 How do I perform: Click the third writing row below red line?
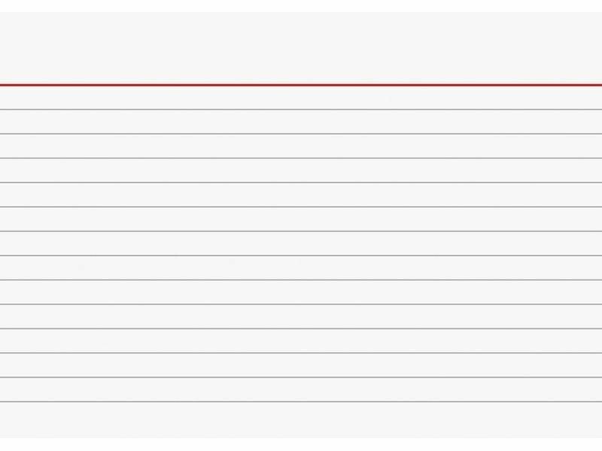pos(301,146)
